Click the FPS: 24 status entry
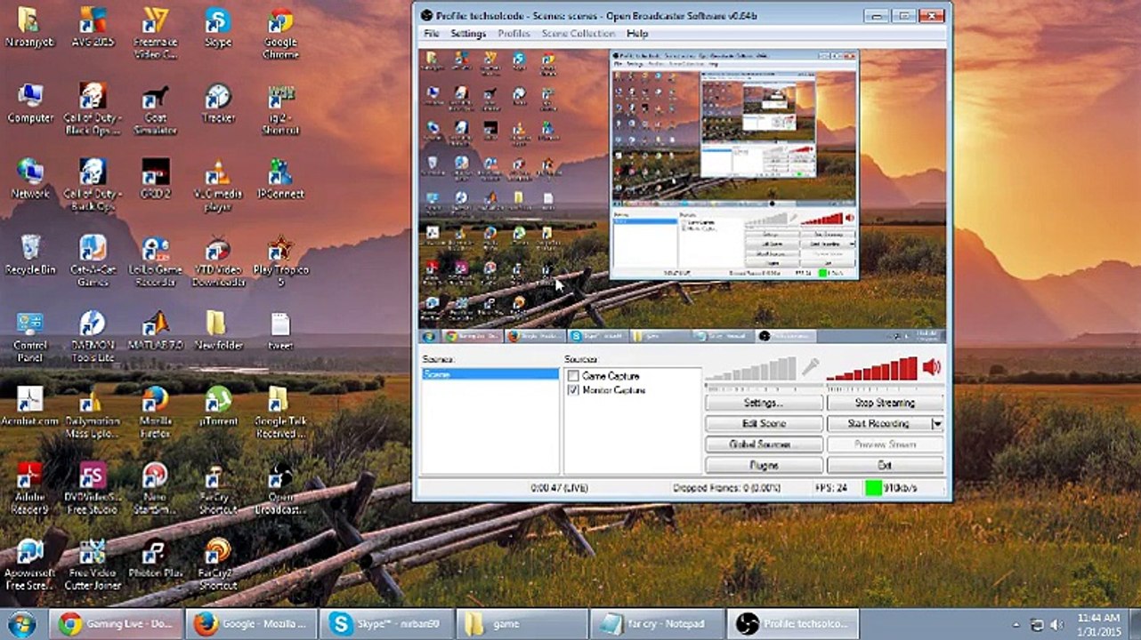1141x640 pixels. click(830, 488)
